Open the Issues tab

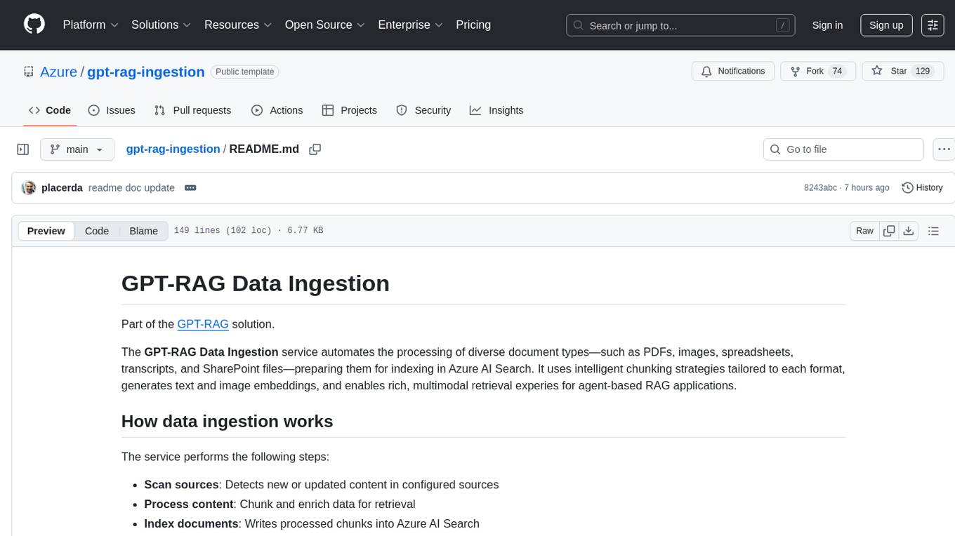pos(112,110)
